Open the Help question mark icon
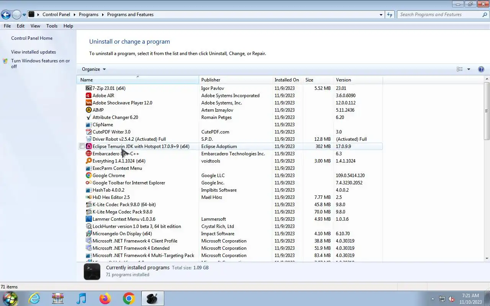Viewport: 490px width, 306px height. (x=481, y=69)
